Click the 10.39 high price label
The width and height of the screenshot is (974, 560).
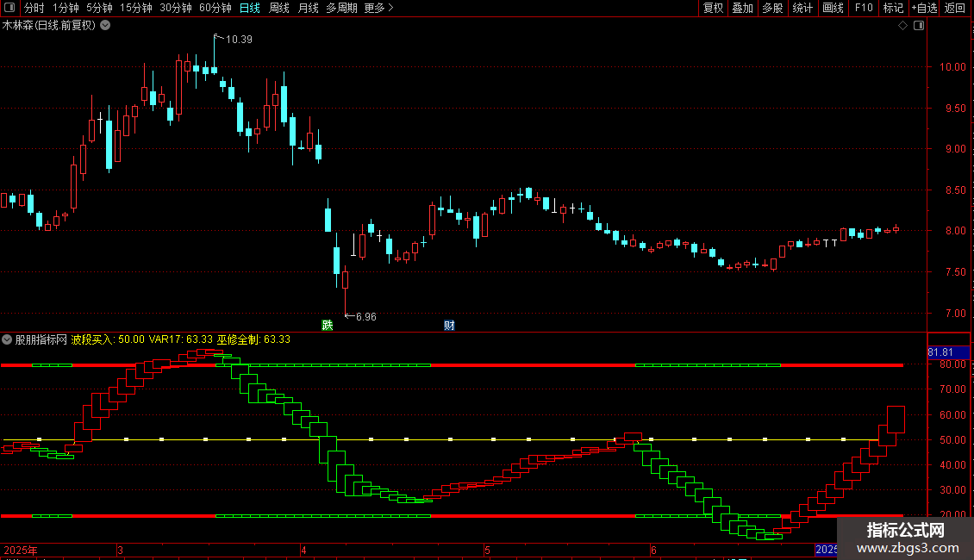coord(239,39)
